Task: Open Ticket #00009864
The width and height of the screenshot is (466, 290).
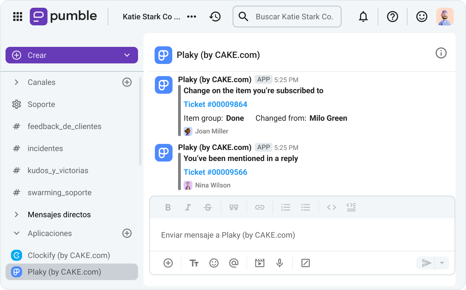Action: (x=215, y=104)
